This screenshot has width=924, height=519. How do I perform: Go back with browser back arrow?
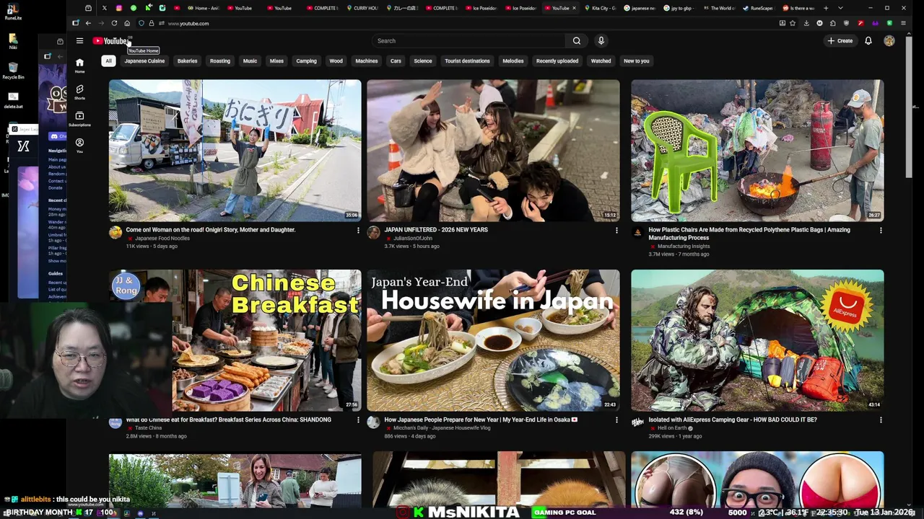[x=88, y=23]
